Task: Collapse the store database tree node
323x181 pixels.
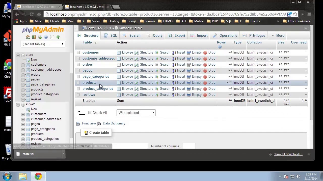Action: click(18, 55)
